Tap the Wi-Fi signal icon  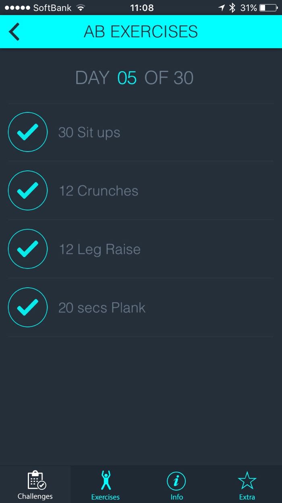(x=81, y=8)
